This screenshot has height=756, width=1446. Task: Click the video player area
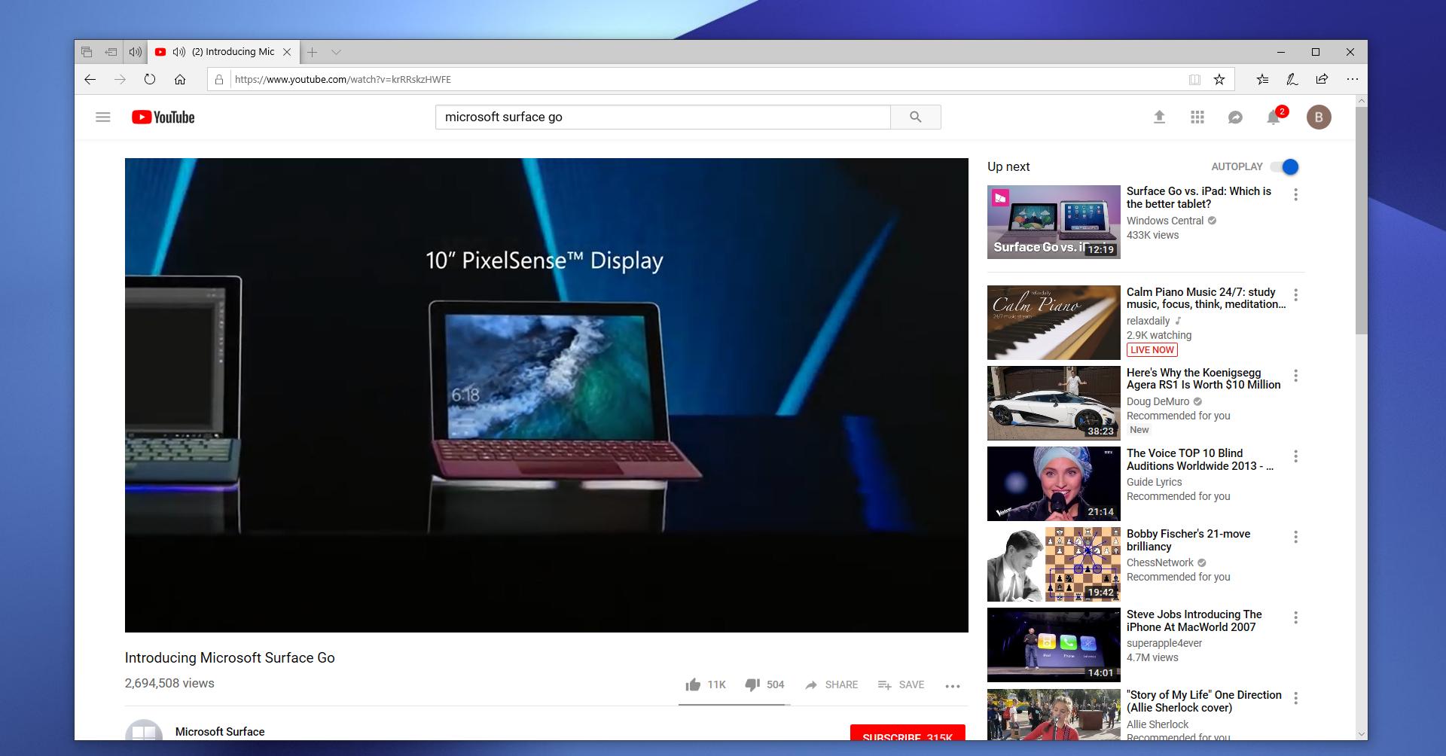(547, 395)
